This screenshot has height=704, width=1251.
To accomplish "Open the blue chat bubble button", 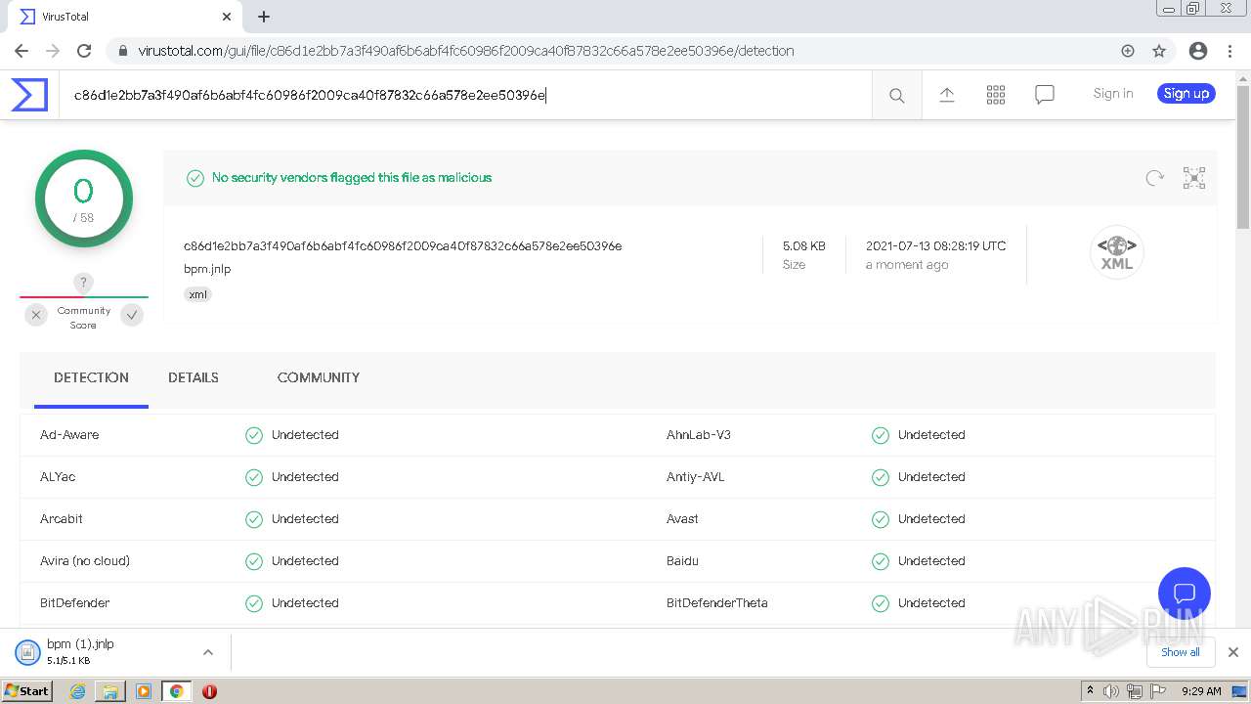I will pos(1185,594).
